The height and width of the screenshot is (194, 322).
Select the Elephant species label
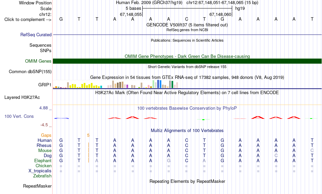(x=43, y=160)
